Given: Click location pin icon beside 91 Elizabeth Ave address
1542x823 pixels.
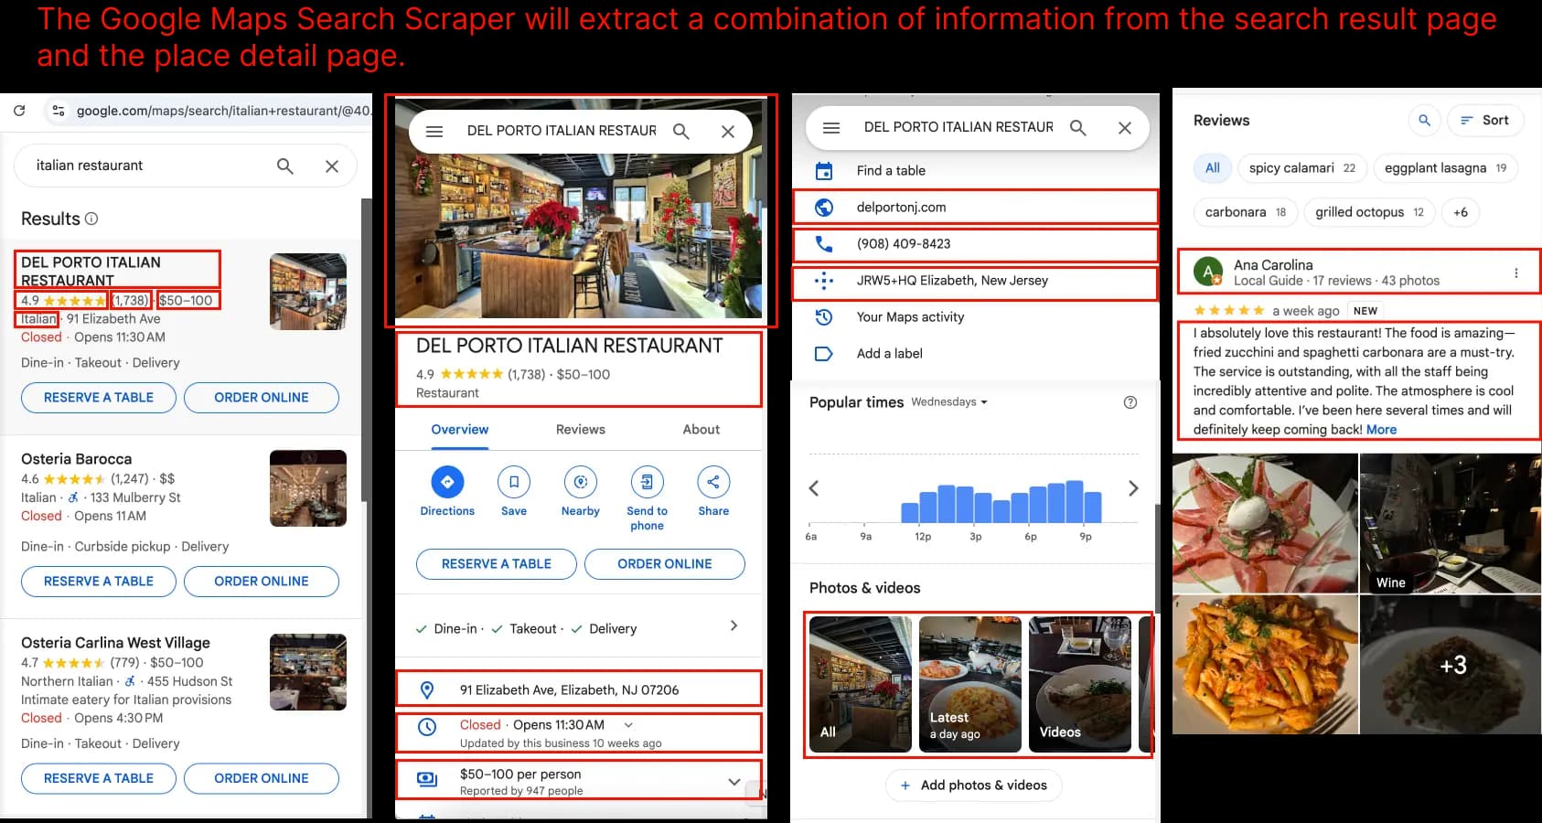Looking at the screenshot, I should pyautogui.click(x=426, y=689).
